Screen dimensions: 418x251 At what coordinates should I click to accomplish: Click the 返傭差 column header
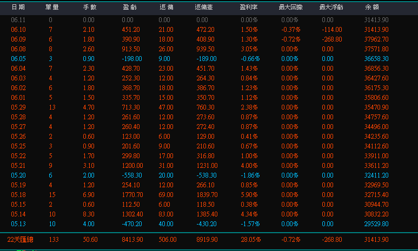coord(204,7)
